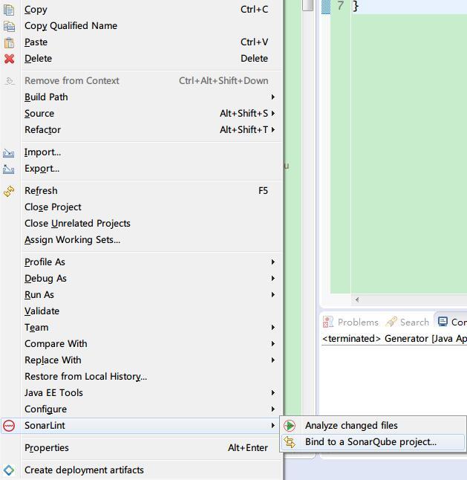Click the red SonarLint logo icon
Image resolution: width=467 pixels, height=480 pixels.
tap(9, 426)
